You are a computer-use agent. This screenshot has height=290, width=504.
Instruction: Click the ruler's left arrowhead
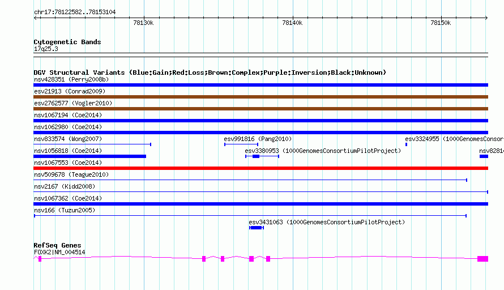[35, 18]
